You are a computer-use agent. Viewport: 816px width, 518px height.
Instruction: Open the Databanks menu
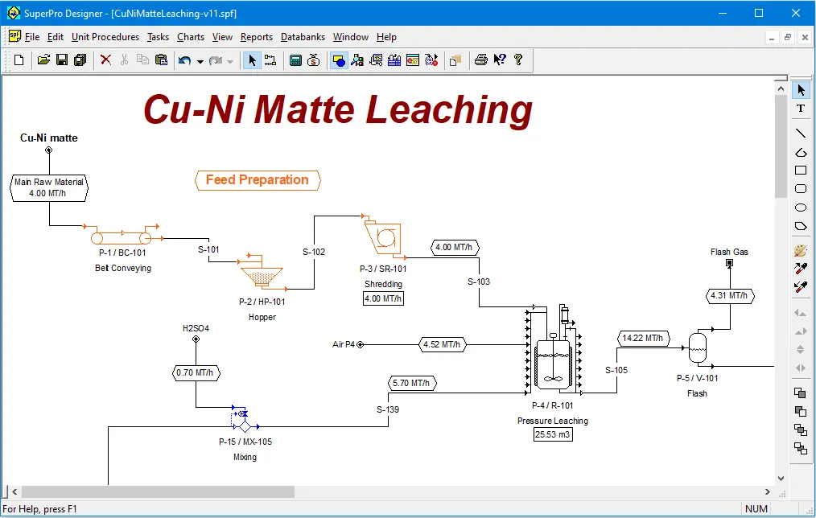(x=303, y=37)
